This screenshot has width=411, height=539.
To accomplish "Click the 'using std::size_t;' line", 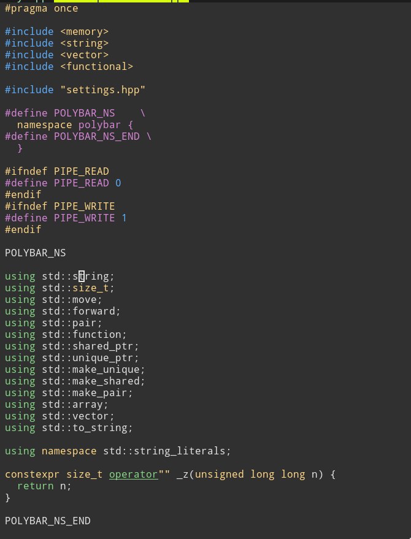I will (x=60, y=288).
